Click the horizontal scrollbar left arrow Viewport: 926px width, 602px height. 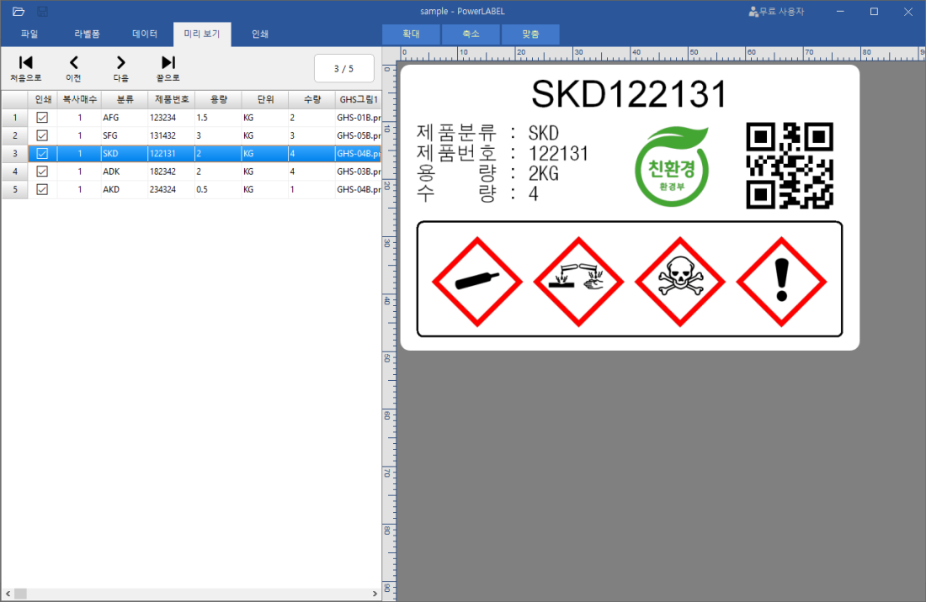(x=7, y=594)
